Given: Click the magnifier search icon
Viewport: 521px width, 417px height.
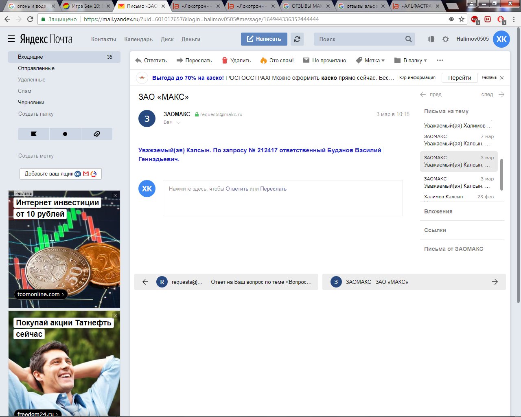Looking at the screenshot, I should pos(409,39).
